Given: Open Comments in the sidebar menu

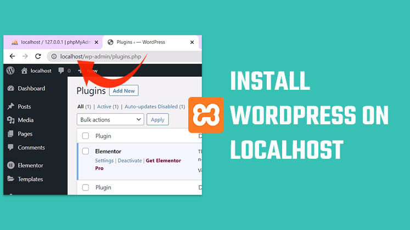Looking at the screenshot, I should coord(31,147).
